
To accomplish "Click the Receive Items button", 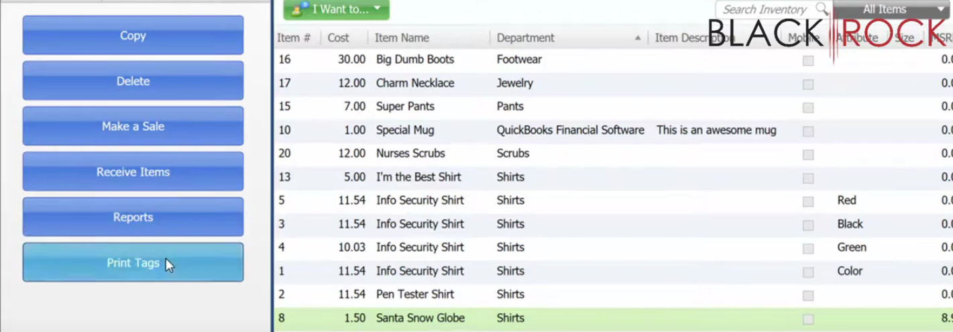I will pyautogui.click(x=133, y=172).
